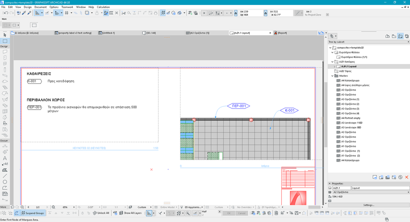Image resolution: width=410 pixels, height=222 pixels.
Task: Go to previous layout arrow beside 2/2
Action: click(28, 207)
